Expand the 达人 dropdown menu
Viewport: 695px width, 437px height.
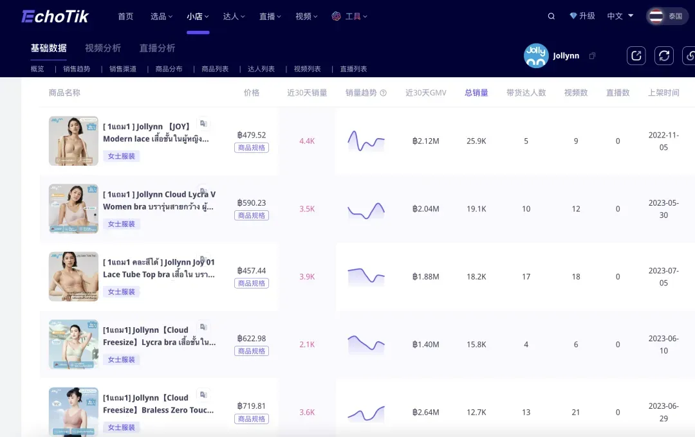click(234, 16)
